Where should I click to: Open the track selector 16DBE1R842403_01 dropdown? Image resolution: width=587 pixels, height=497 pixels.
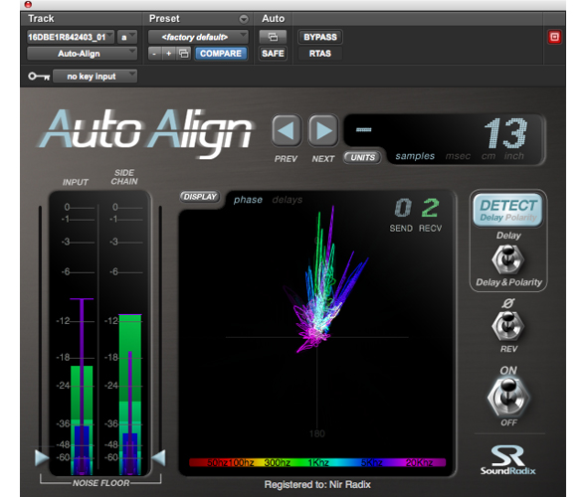click(71, 37)
